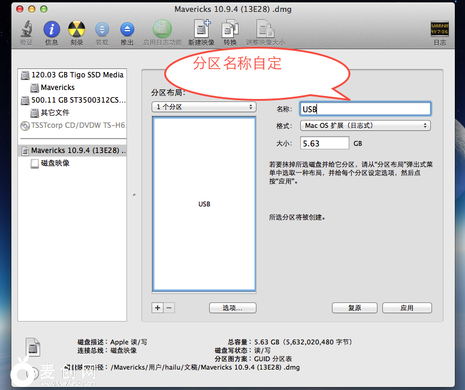Click the partition map scheme text GUID 分区表
Image resolution: width=465 pixels, height=390 pixels.
click(x=273, y=359)
